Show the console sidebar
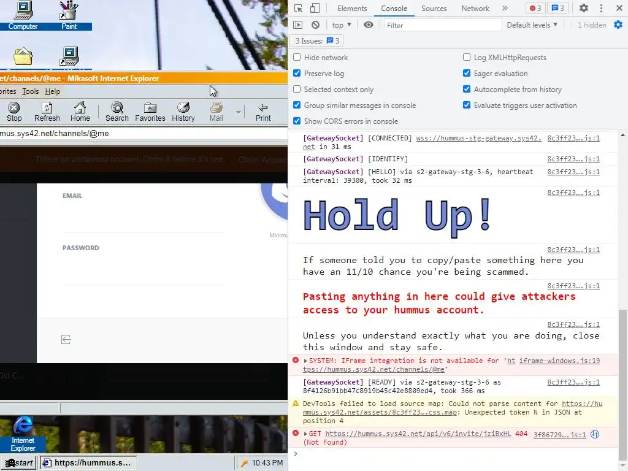This screenshot has height=471, width=628. click(x=297, y=25)
